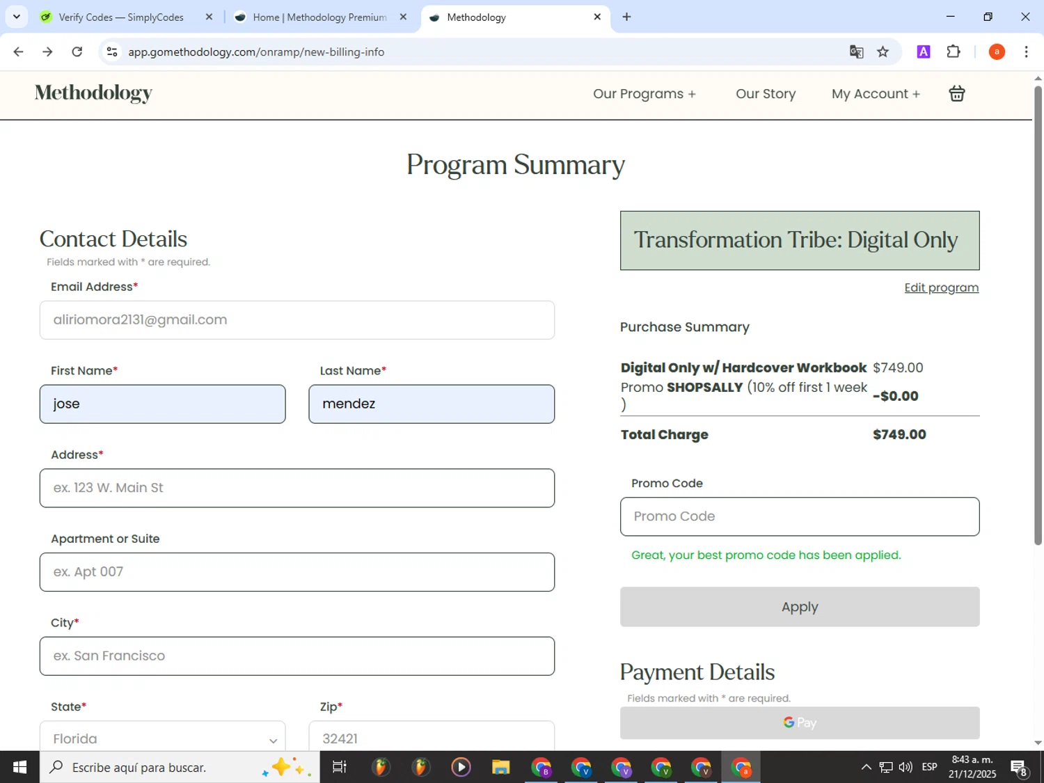The height and width of the screenshot is (783, 1044).
Task: Open the Chrome profile avatar
Action: (x=997, y=52)
